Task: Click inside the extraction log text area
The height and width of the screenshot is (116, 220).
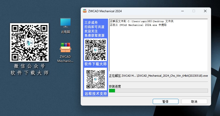Action: tap(158, 45)
